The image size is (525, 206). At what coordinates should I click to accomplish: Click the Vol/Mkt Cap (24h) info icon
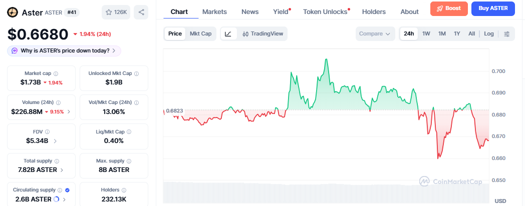tap(137, 102)
